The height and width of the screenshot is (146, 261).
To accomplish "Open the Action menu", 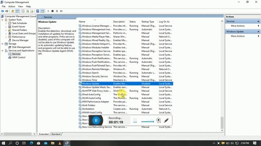I will coord(12,6).
